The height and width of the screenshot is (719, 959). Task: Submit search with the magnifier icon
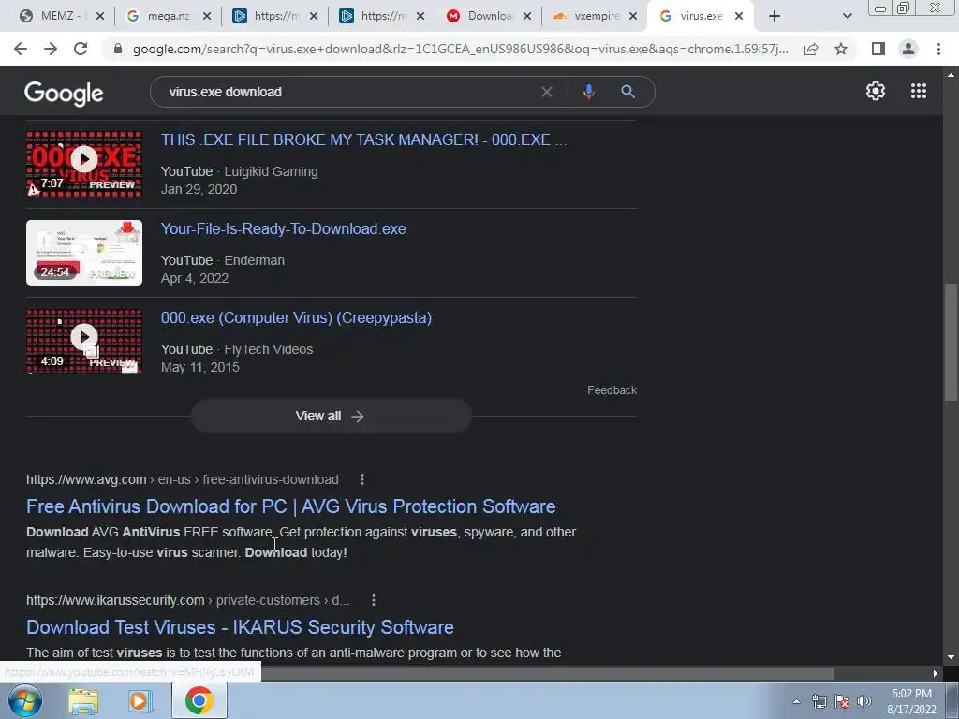click(x=627, y=92)
